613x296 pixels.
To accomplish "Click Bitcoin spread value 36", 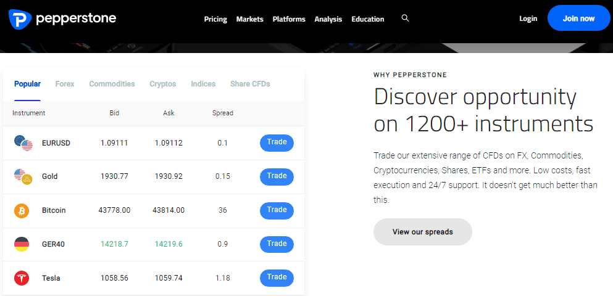I will (x=223, y=210).
